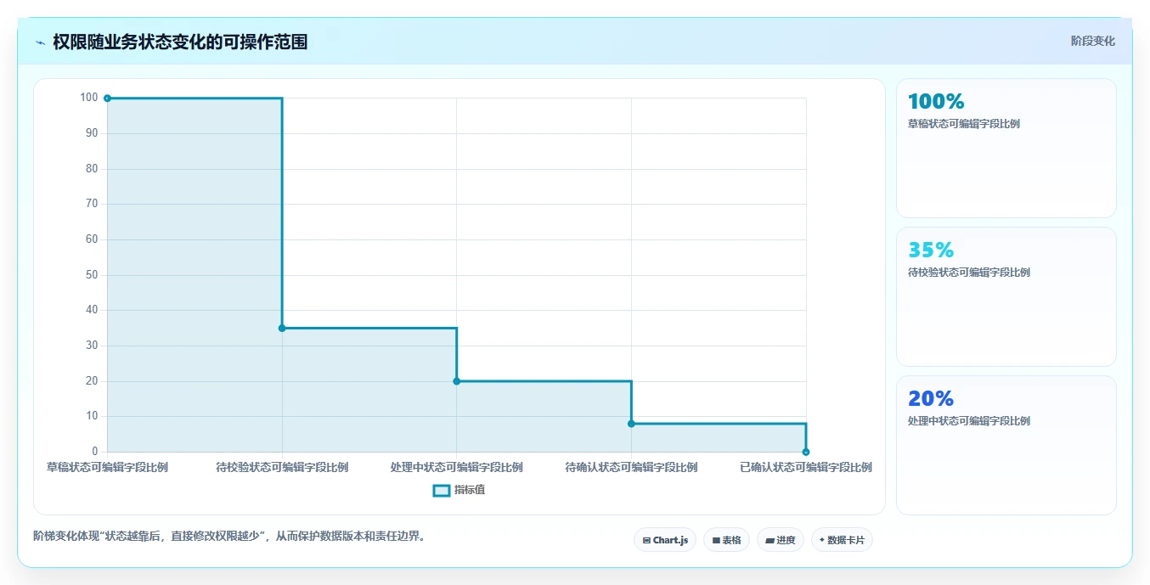
Task: Click the 阶段变化 label in the header
Action: pyautogui.click(x=1092, y=41)
